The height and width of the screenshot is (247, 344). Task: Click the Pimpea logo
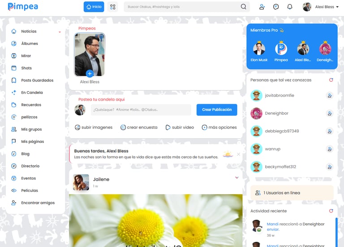coord(23,7)
